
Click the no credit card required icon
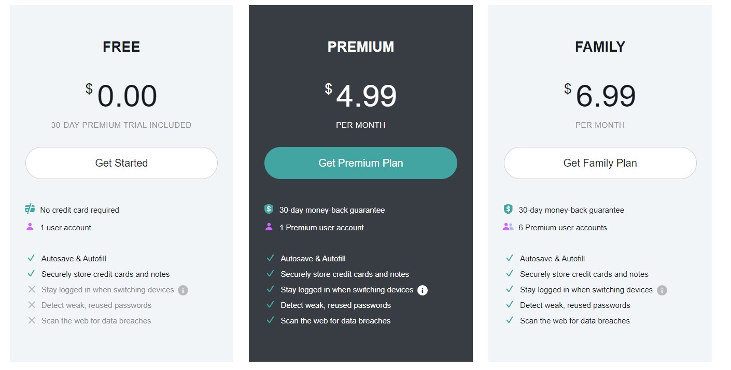[30, 210]
